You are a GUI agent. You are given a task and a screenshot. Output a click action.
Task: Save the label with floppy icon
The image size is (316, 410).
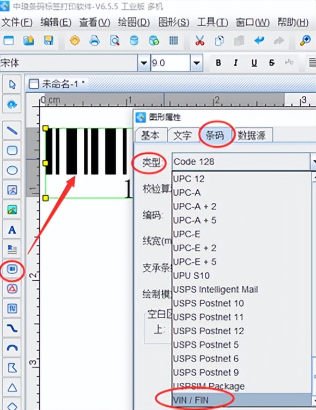point(48,40)
